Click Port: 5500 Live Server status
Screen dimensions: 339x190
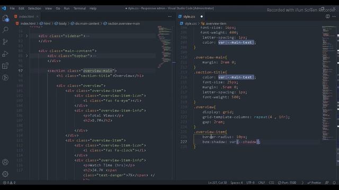tap(287, 183)
